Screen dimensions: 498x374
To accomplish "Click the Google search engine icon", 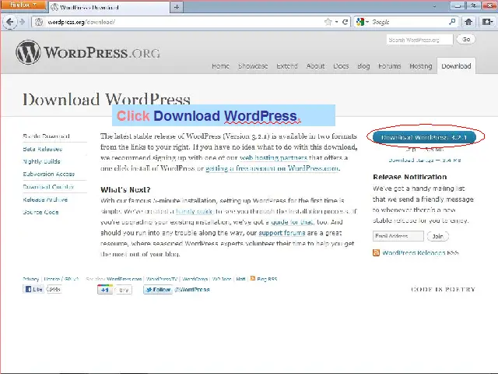I will coord(359,22).
